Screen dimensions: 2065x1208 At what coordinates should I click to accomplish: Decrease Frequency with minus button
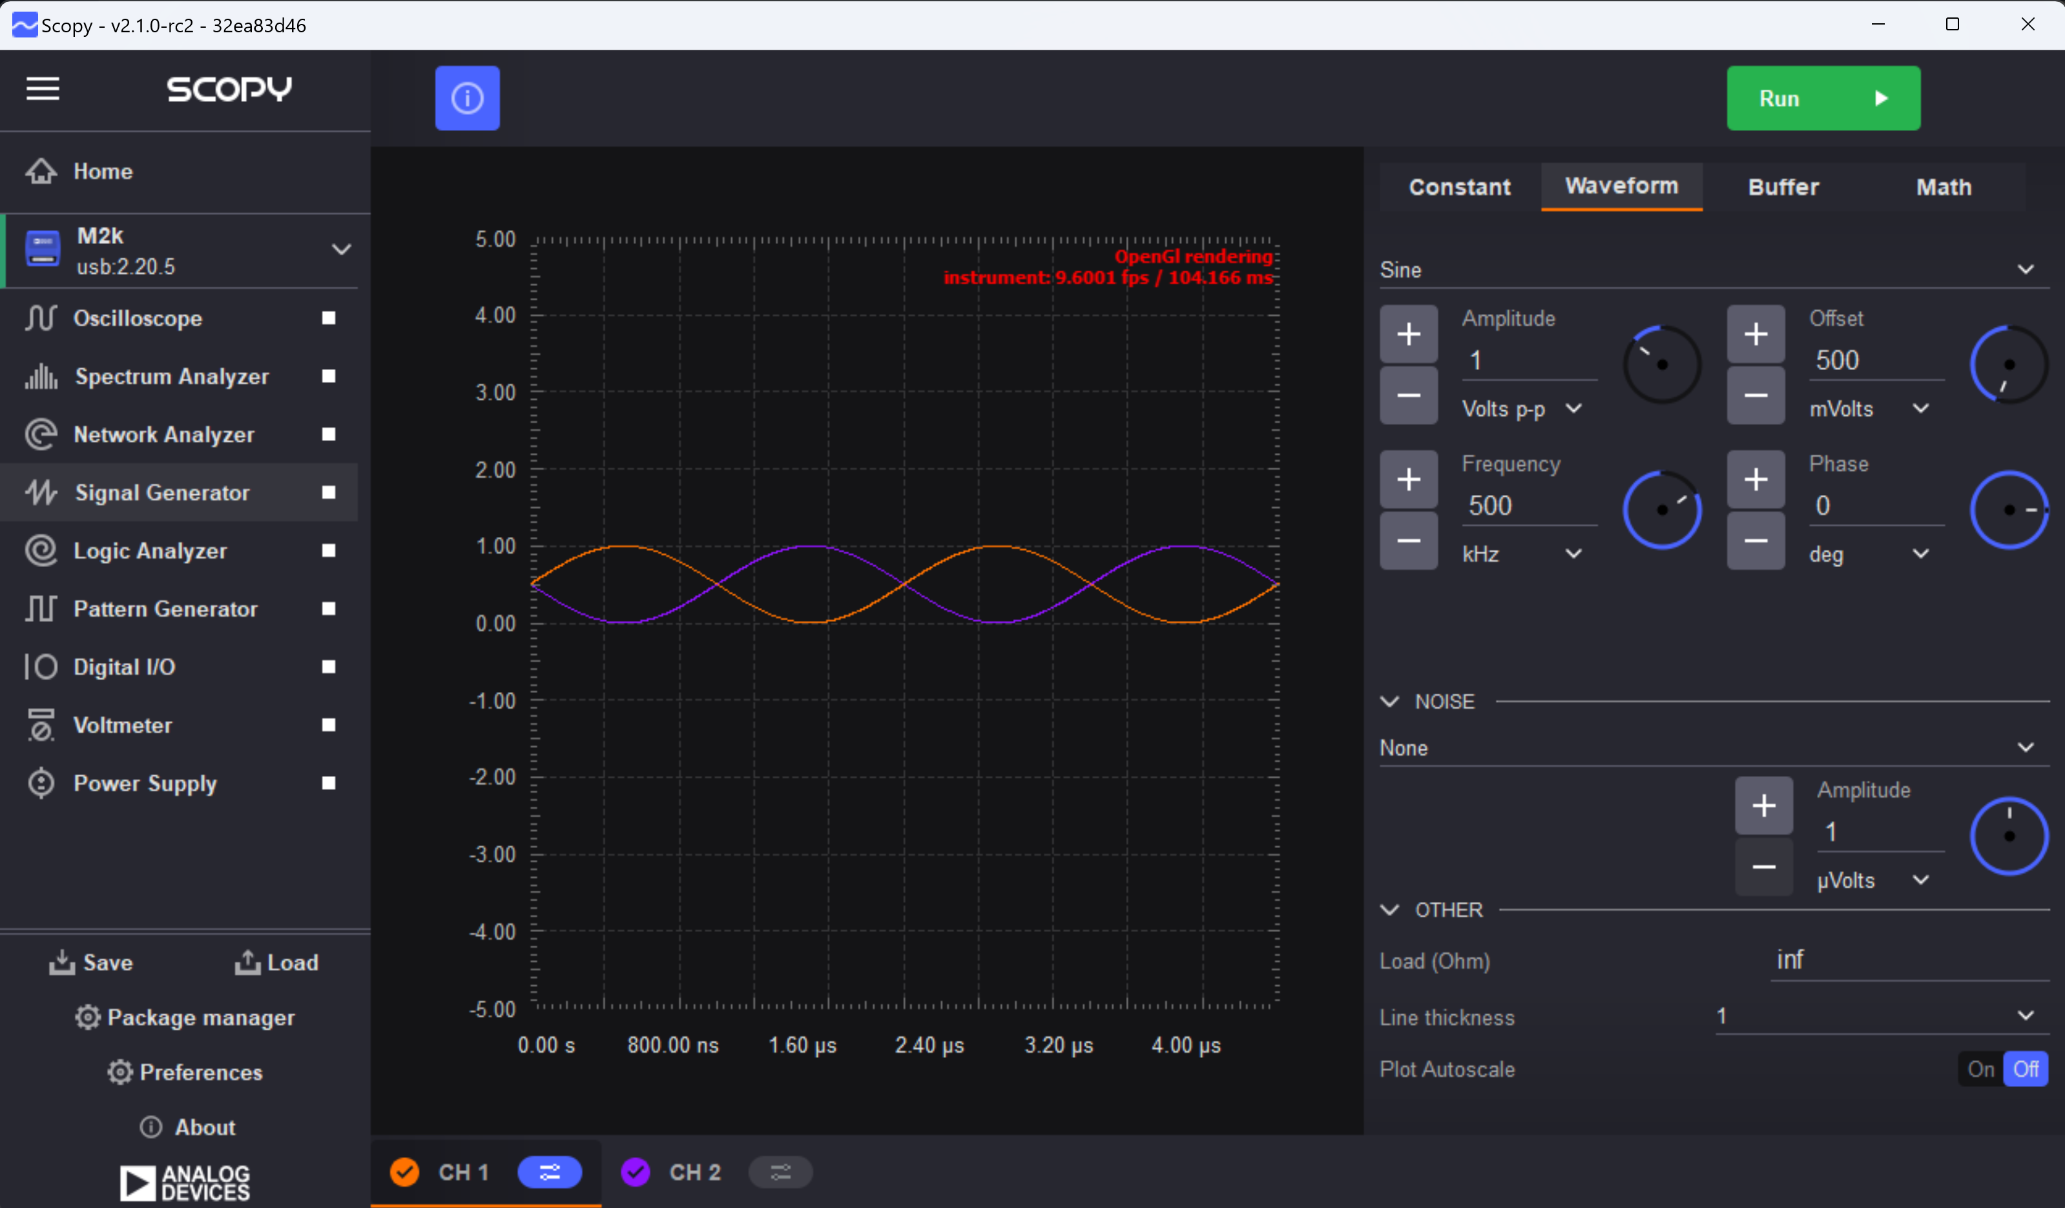coord(1409,541)
